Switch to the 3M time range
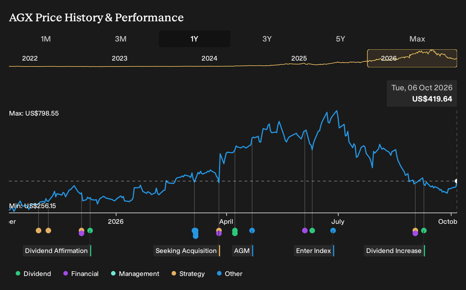 click(121, 39)
